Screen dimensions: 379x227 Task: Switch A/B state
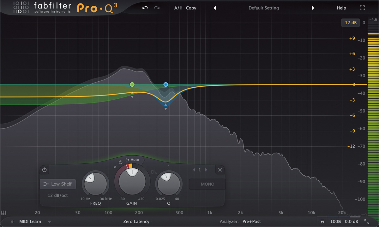point(178,8)
